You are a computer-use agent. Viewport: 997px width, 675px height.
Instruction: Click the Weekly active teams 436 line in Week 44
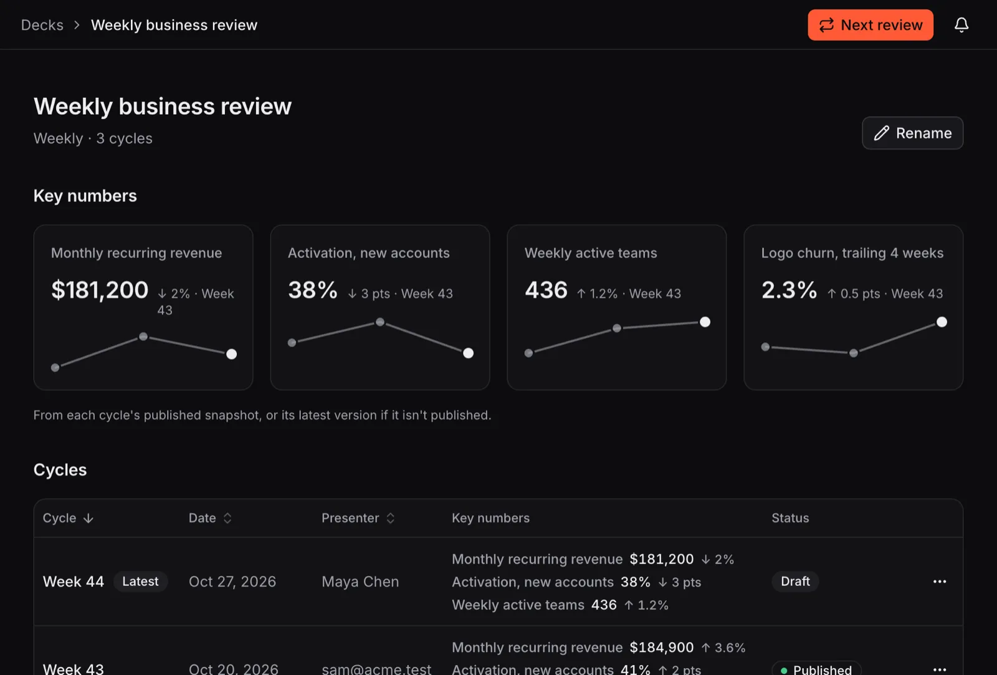click(x=560, y=605)
